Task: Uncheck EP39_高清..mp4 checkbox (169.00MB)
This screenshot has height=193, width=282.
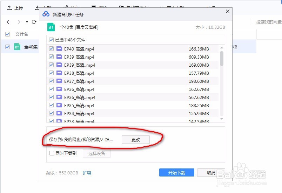Action: point(51,65)
